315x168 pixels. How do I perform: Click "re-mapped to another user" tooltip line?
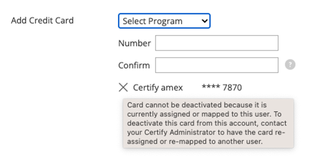click(x=194, y=141)
